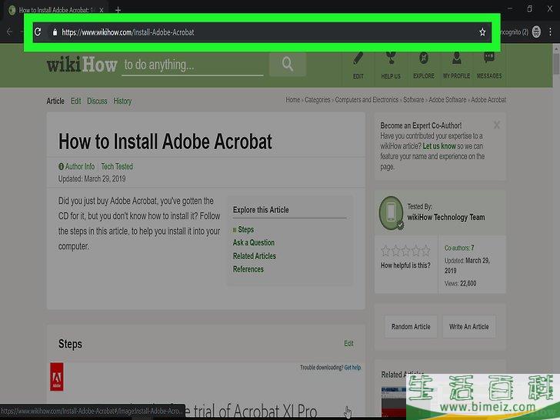Click the wikiHow Technology Team badge icon
This screenshot has width=560, height=420.
tap(391, 213)
